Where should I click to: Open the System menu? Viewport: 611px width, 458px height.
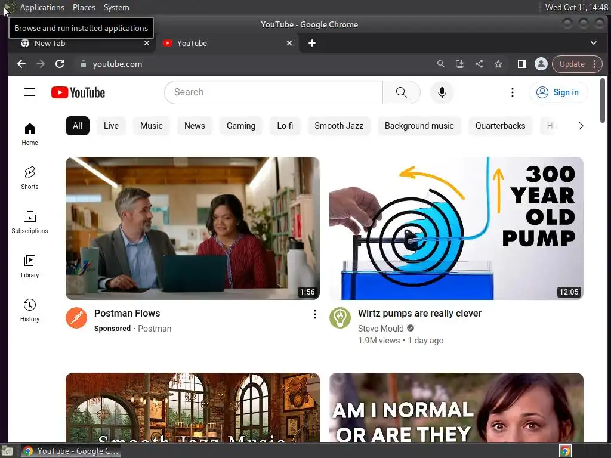pos(116,7)
